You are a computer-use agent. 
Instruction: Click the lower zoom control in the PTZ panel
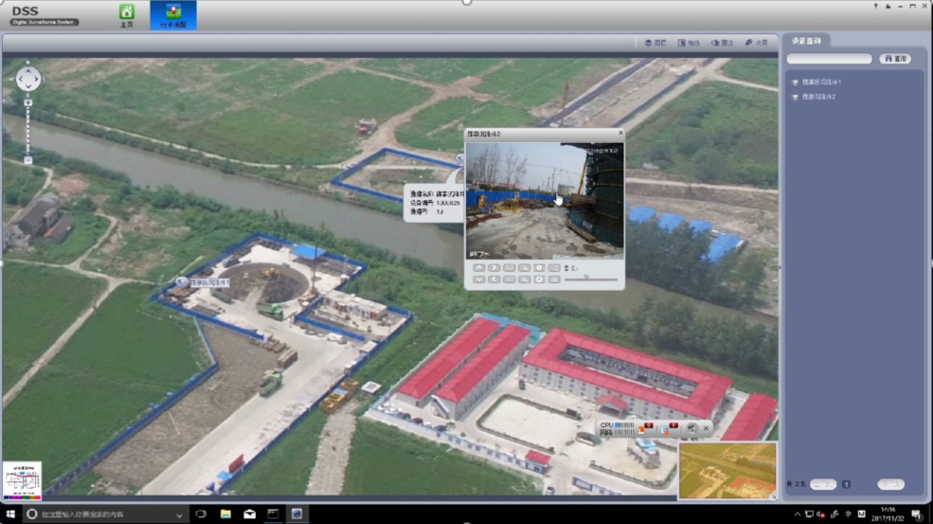[x=510, y=280]
